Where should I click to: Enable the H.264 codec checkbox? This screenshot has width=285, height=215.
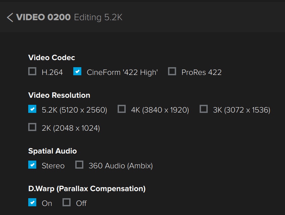click(32, 71)
